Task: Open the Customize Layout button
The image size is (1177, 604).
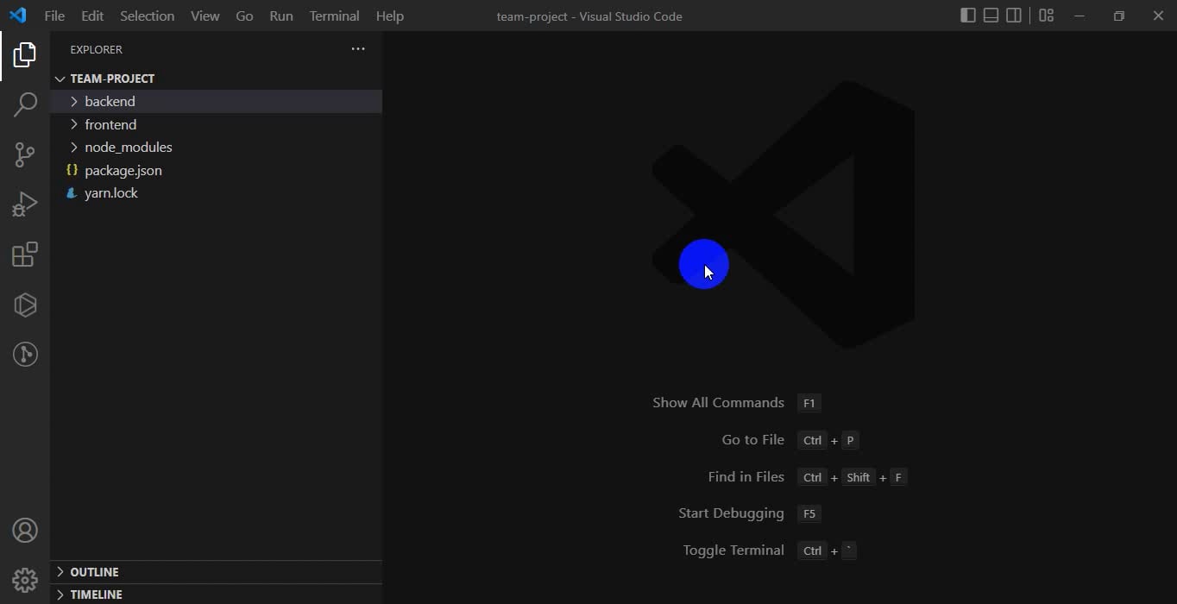Action: click(x=1047, y=16)
